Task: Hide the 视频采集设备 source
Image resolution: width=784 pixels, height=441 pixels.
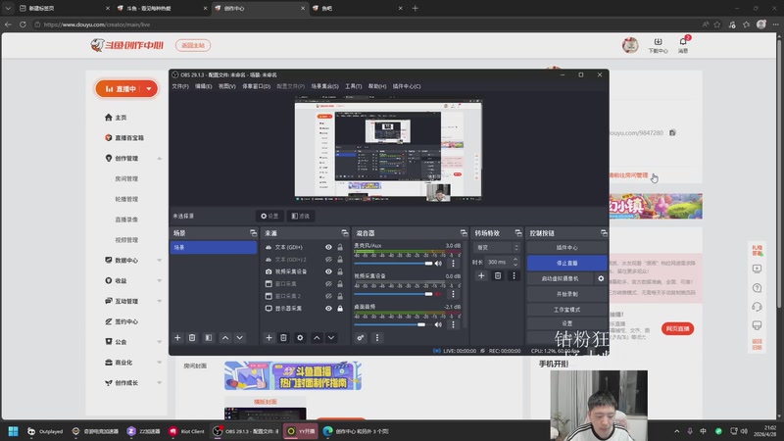Action: 328,271
